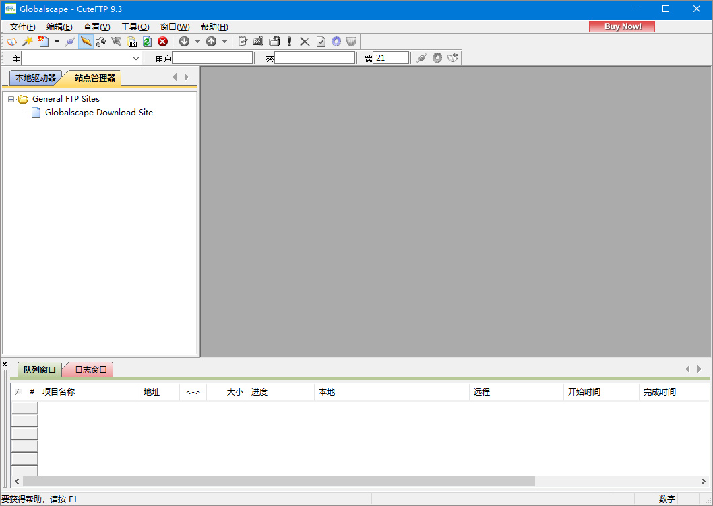Screen dimensions: 713x506
Task: Open the Host address combo box dropdown
Action: click(136, 59)
